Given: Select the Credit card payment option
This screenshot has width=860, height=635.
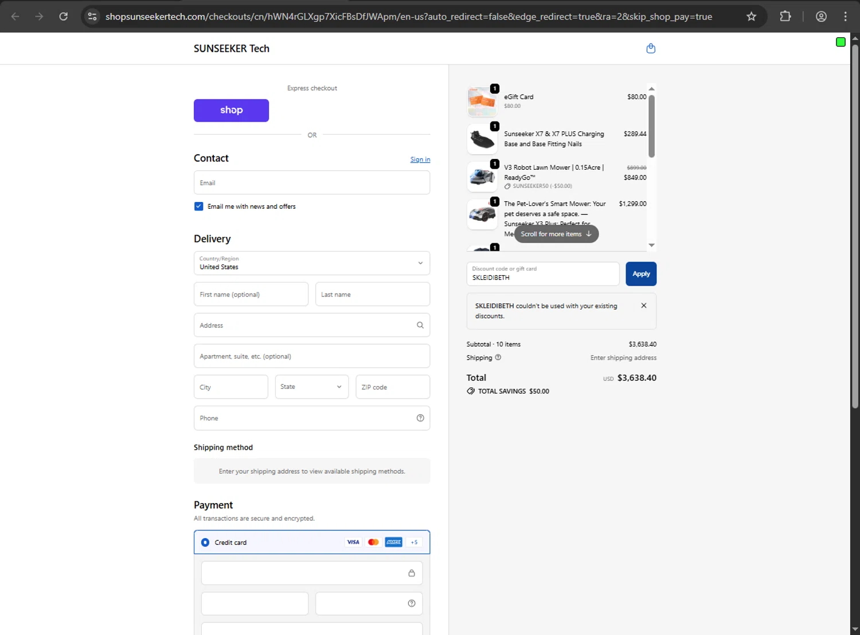Looking at the screenshot, I should click(x=205, y=542).
